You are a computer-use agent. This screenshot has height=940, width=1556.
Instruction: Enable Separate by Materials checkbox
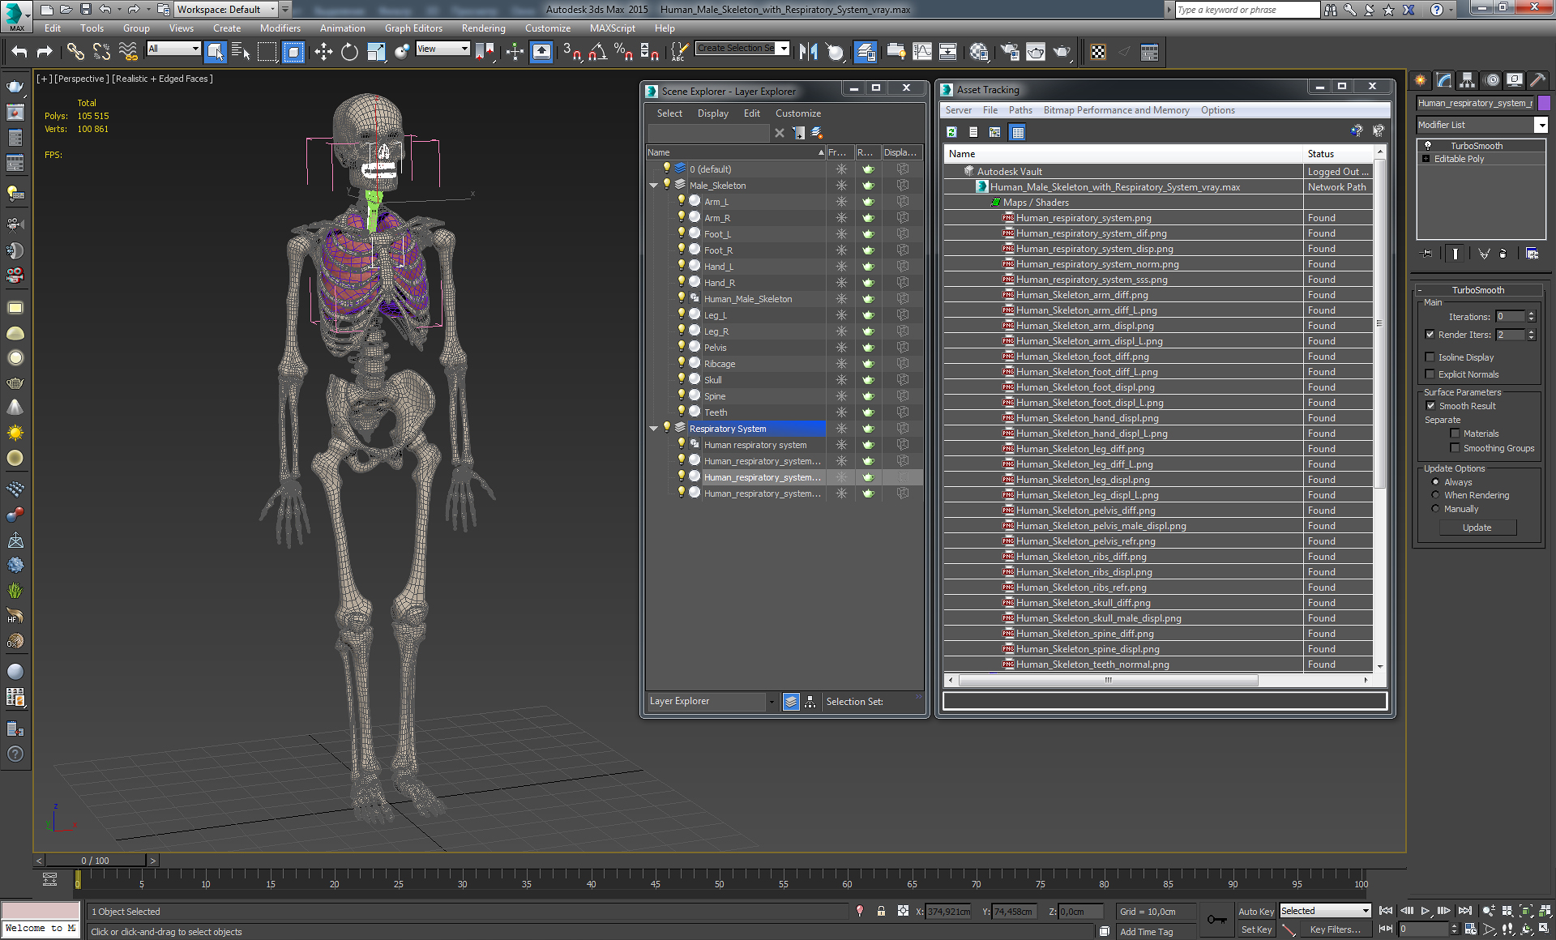pos(1455,433)
